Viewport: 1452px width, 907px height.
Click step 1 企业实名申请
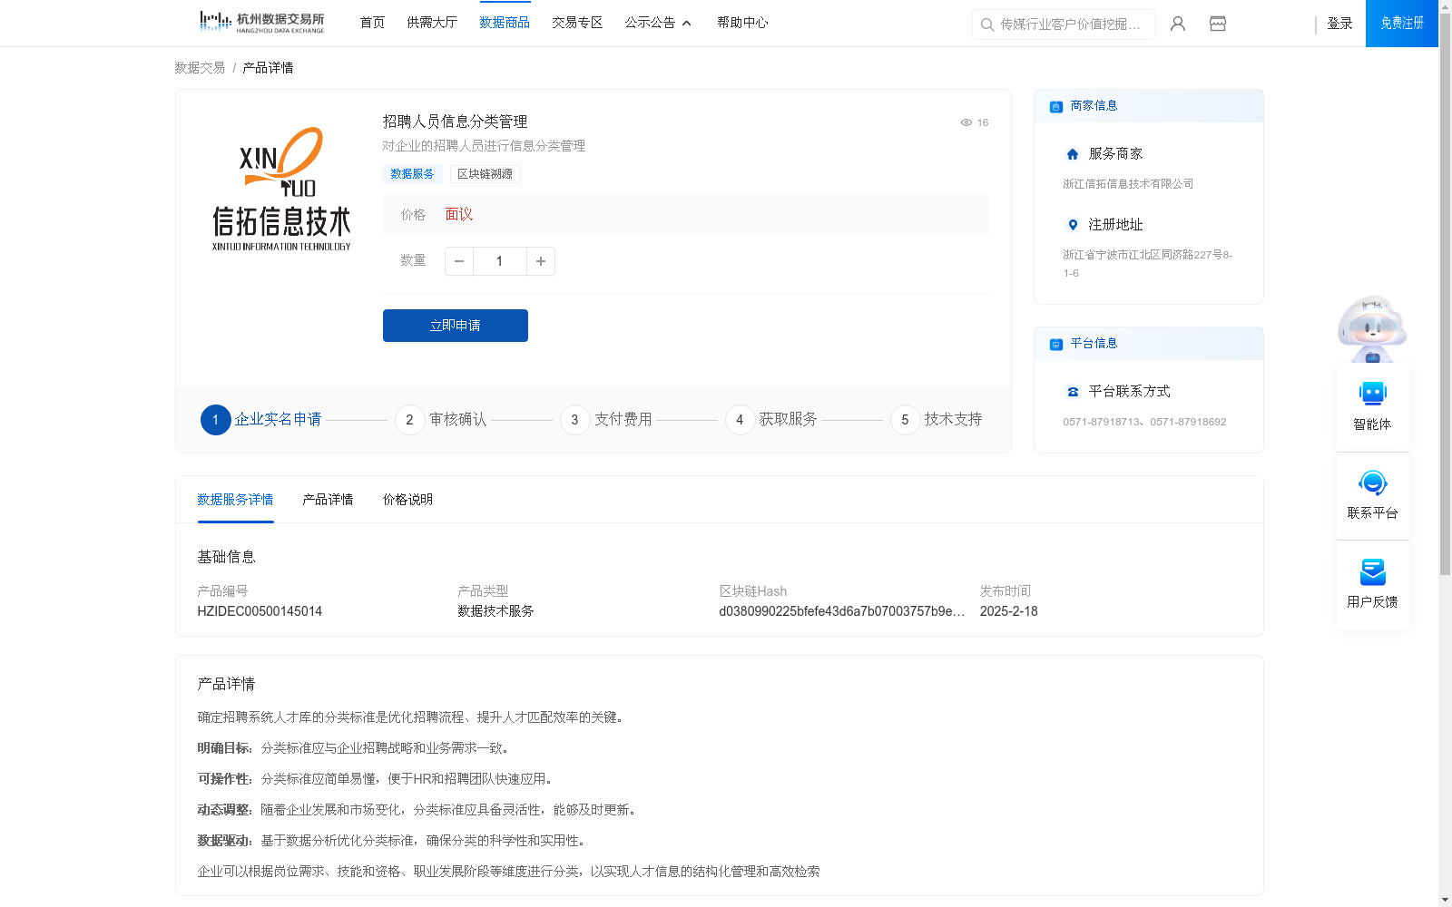click(261, 420)
